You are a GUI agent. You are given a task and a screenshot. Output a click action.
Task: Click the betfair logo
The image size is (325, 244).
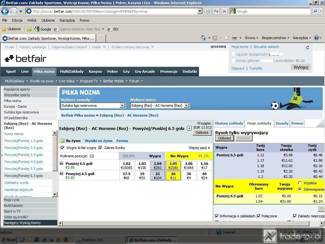[25, 58]
